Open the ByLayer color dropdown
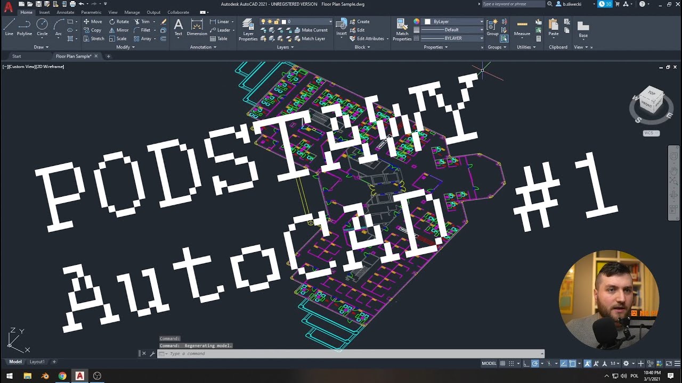 (x=453, y=22)
